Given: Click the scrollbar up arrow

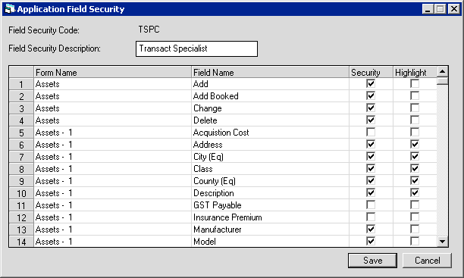Looking at the screenshot, I should (x=443, y=71).
